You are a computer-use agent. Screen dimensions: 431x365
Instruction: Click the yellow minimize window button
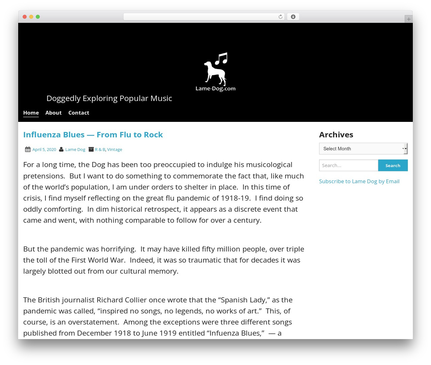[31, 17]
